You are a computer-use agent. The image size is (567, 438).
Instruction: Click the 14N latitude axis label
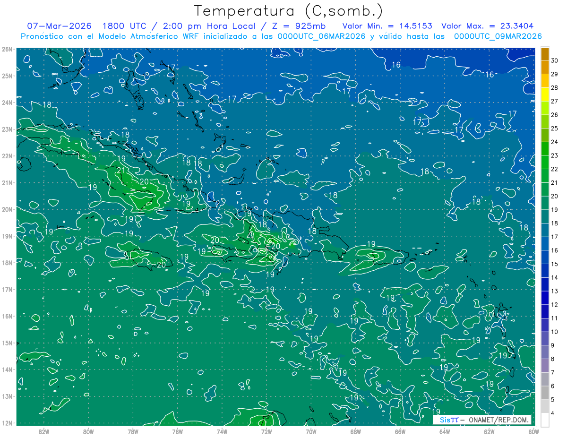tap(7, 369)
